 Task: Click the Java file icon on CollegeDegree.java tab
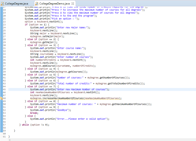coord(2,4)
